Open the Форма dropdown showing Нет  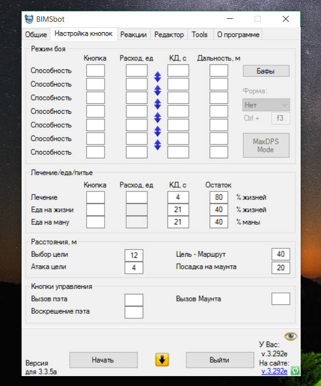point(266,105)
